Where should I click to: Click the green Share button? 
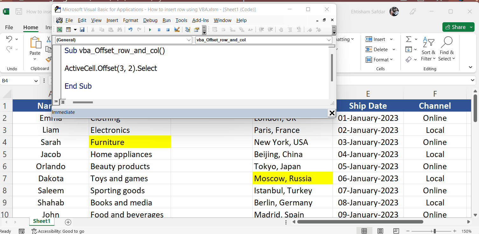click(x=458, y=27)
